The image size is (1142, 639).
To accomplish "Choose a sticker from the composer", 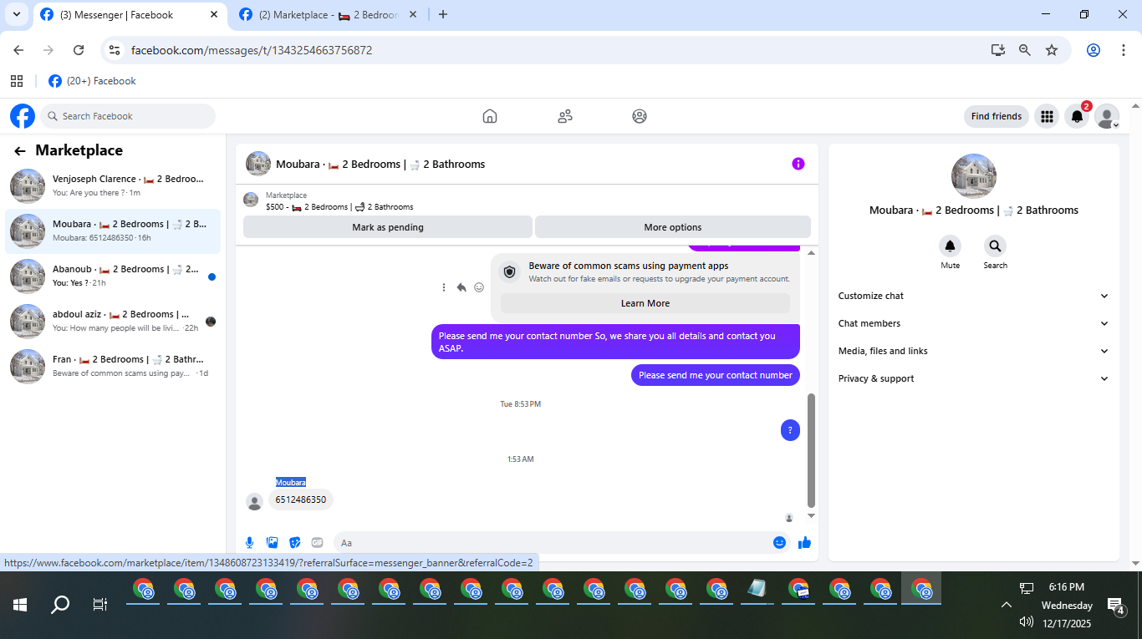I will pyautogui.click(x=294, y=543).
